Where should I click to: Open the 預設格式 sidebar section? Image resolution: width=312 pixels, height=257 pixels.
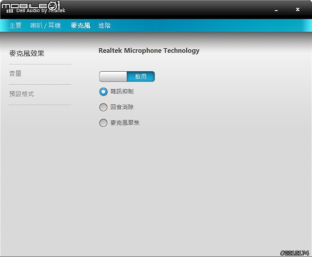click(21, 94)
